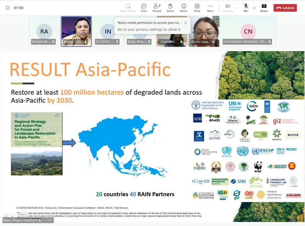
Task: Raise your hand in meeting
Action: pyautogui.click(x=170, y=8)
